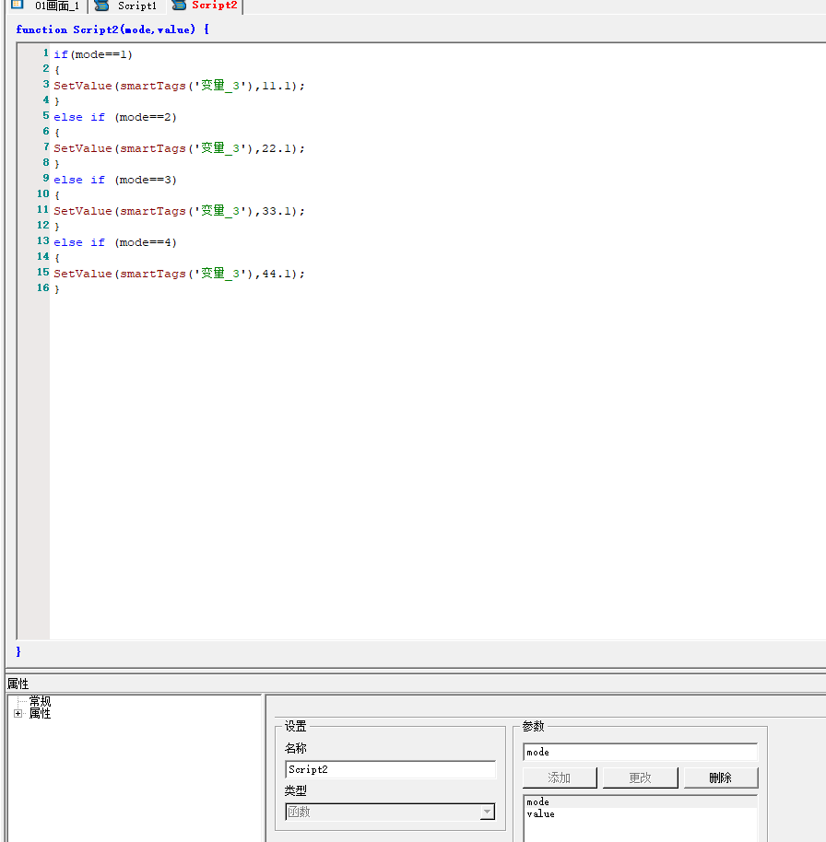The width and height of the screenshot is (826, 842).
Task: Click the else if (mode==2) line
Action: pos(115,117)
